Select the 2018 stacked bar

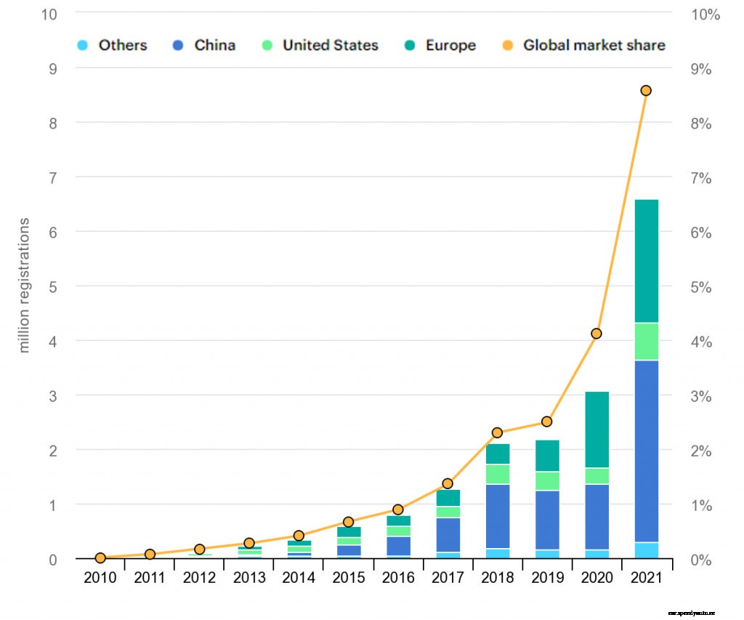(x=498, y=502)
